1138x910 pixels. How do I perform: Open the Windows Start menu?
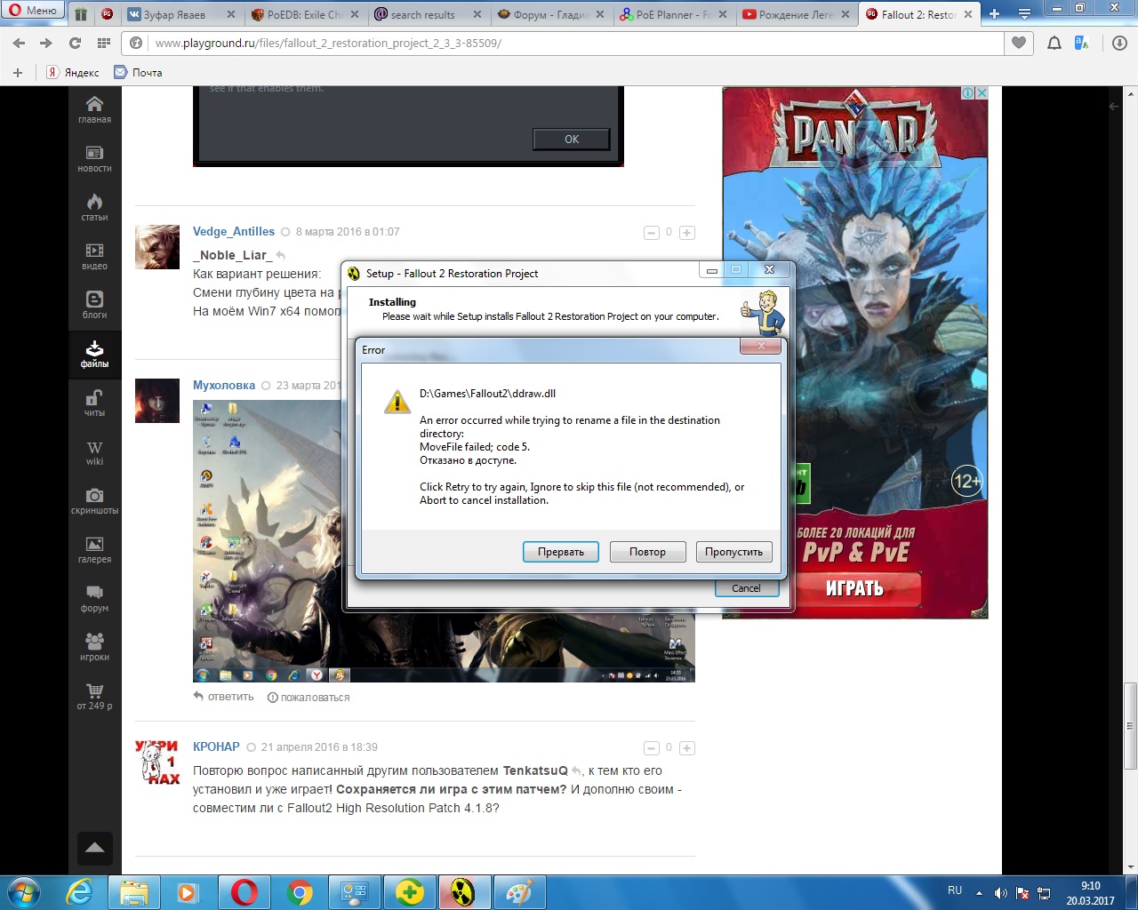pyautogui.click(x=24, y=892)
